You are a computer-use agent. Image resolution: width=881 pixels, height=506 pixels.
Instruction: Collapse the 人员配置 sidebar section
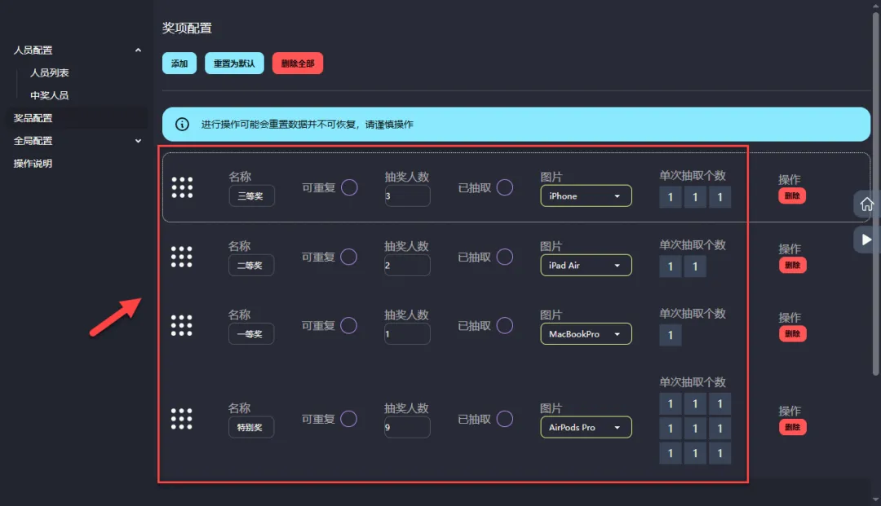click(x=138, y=51)
